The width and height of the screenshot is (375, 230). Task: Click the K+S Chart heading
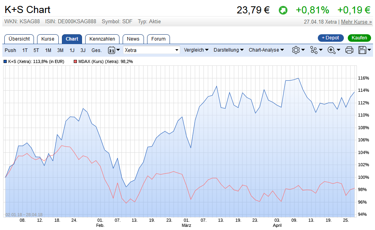coord(28,10)
